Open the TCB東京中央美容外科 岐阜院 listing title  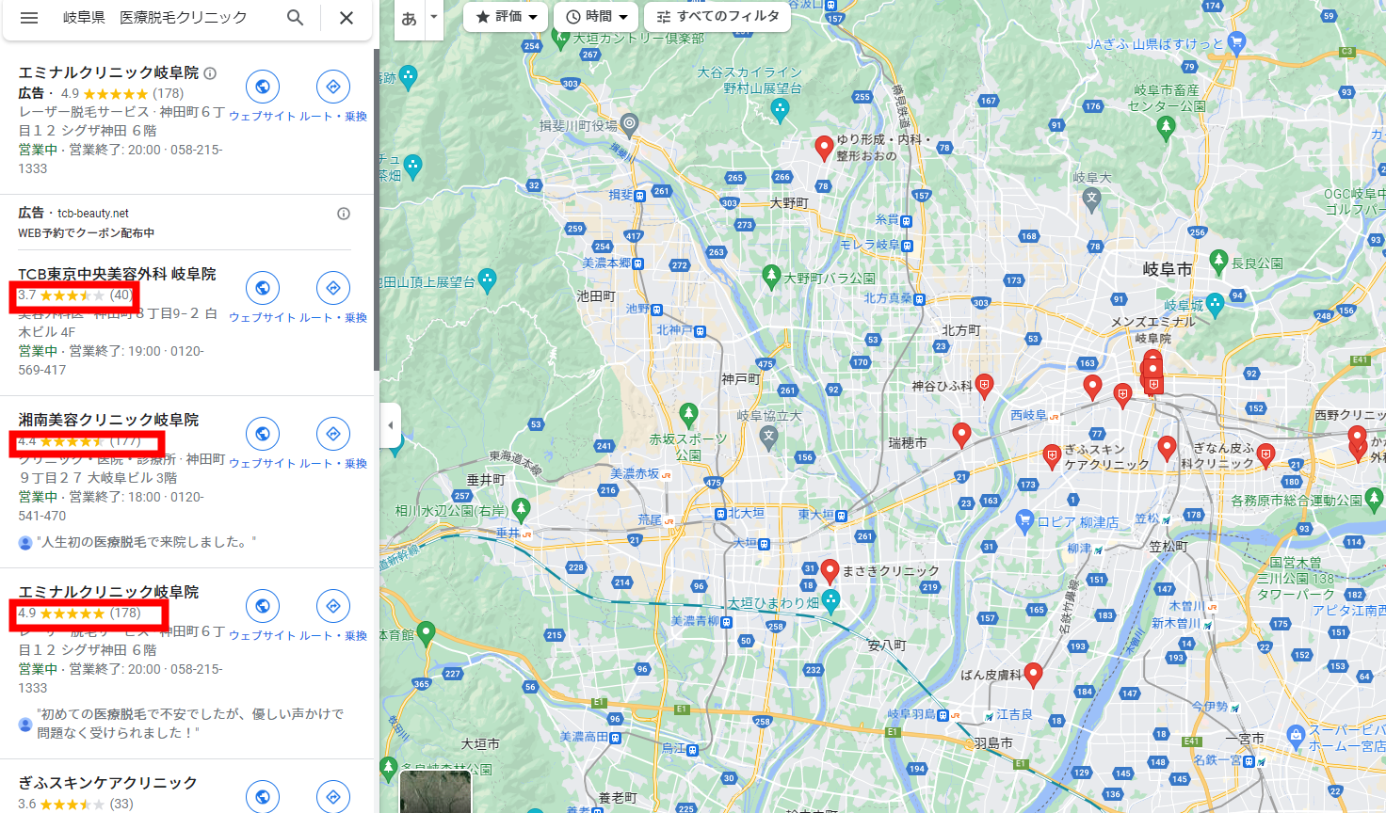click(117, 274)
